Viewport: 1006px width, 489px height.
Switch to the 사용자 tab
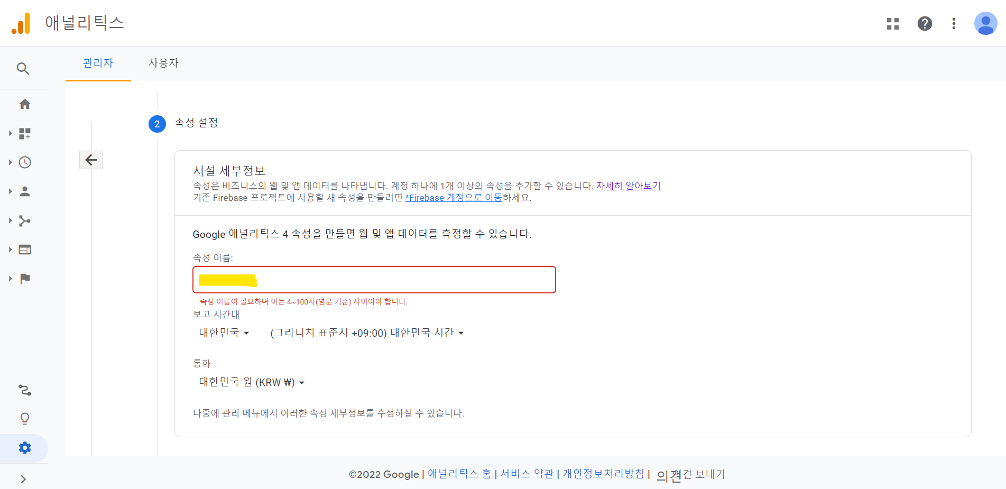pos(163,63)
